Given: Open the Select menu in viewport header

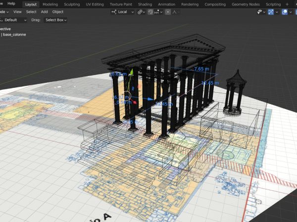Looking at the screenshot, I should coord(31,12).
